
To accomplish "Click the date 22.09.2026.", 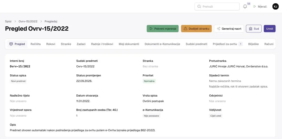I will (x=84, y=81).
